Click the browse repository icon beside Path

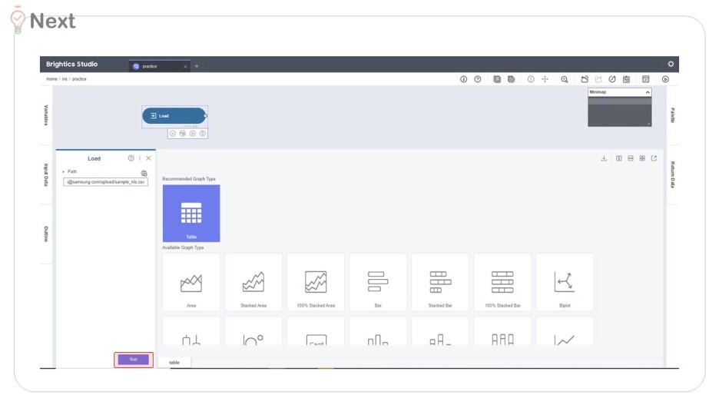coord(144,174)
